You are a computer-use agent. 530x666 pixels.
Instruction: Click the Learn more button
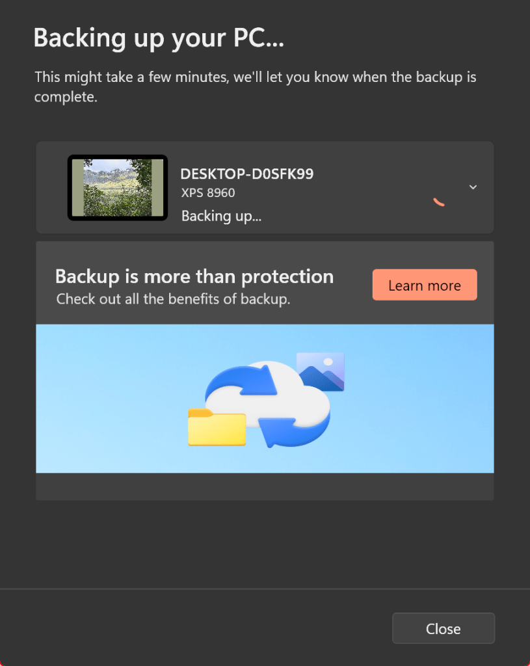click(x=424, y=284)
